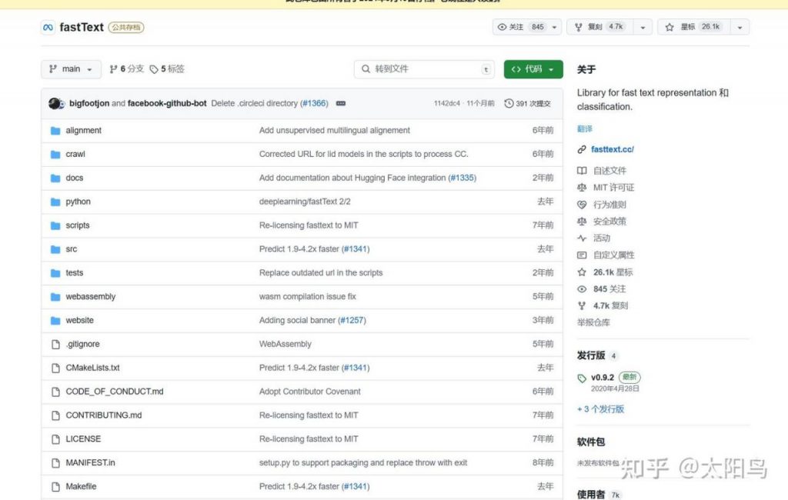Toggle watching with the 关注 eye button

coord(520,27)
